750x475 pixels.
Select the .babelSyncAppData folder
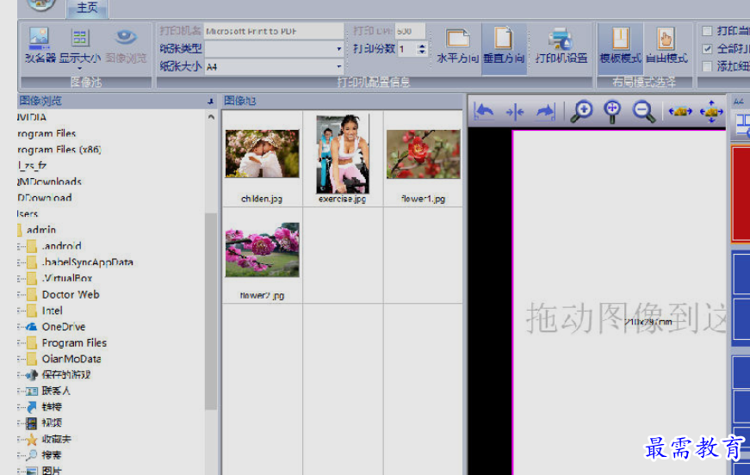88,262
